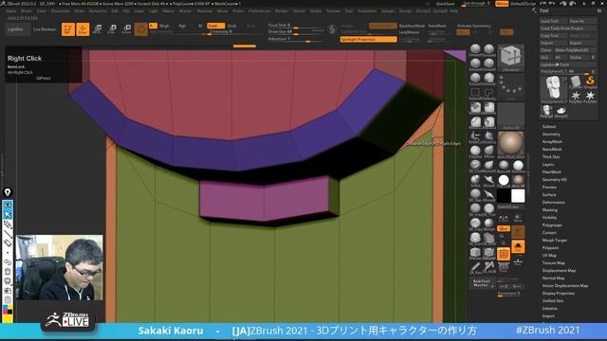Select the ClayBuildup brush icon

[x=475, y=152]
